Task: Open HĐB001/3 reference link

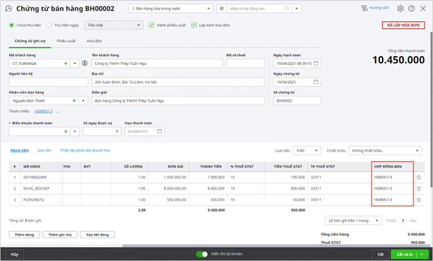Action: coord(43,111)
